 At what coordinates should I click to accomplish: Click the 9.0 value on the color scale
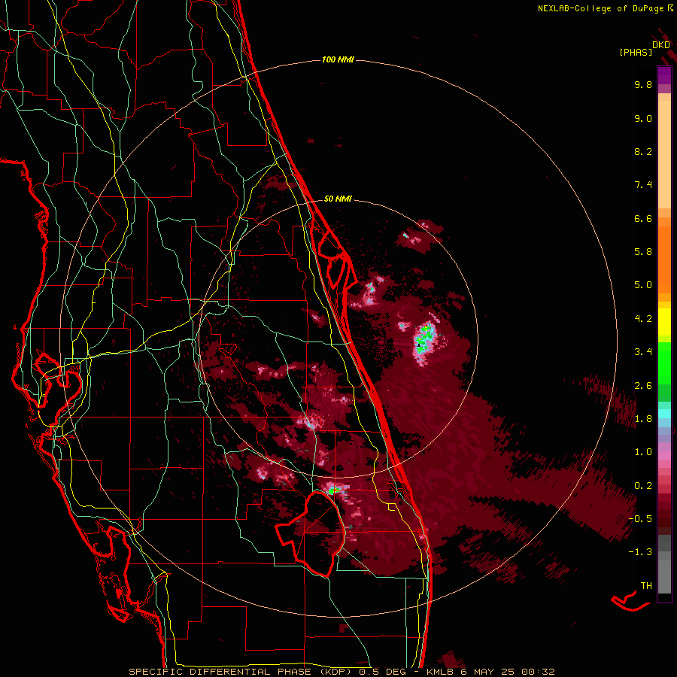(x=643, y=118)
